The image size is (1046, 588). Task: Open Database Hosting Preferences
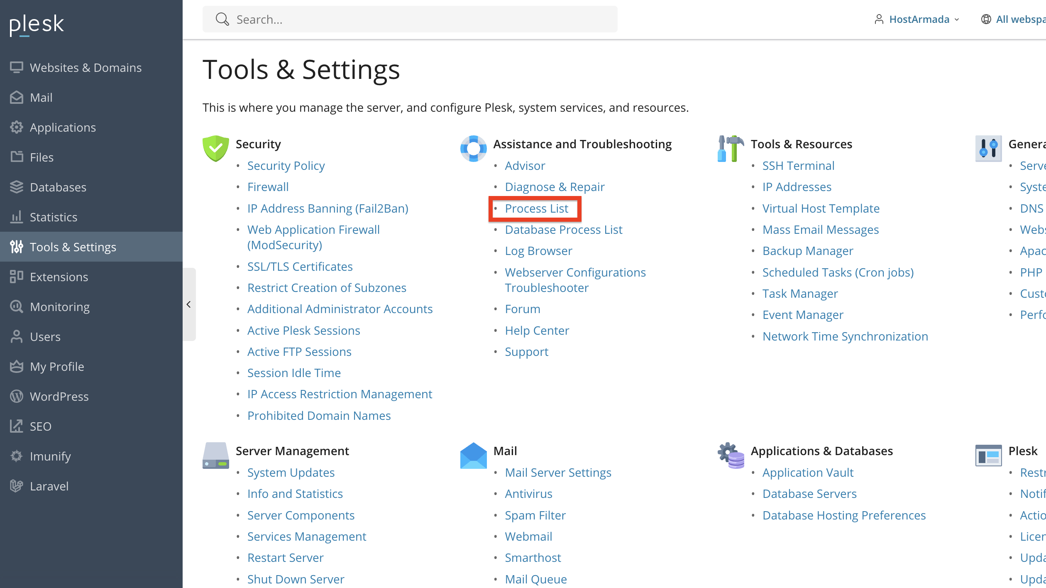click(844, 515)
